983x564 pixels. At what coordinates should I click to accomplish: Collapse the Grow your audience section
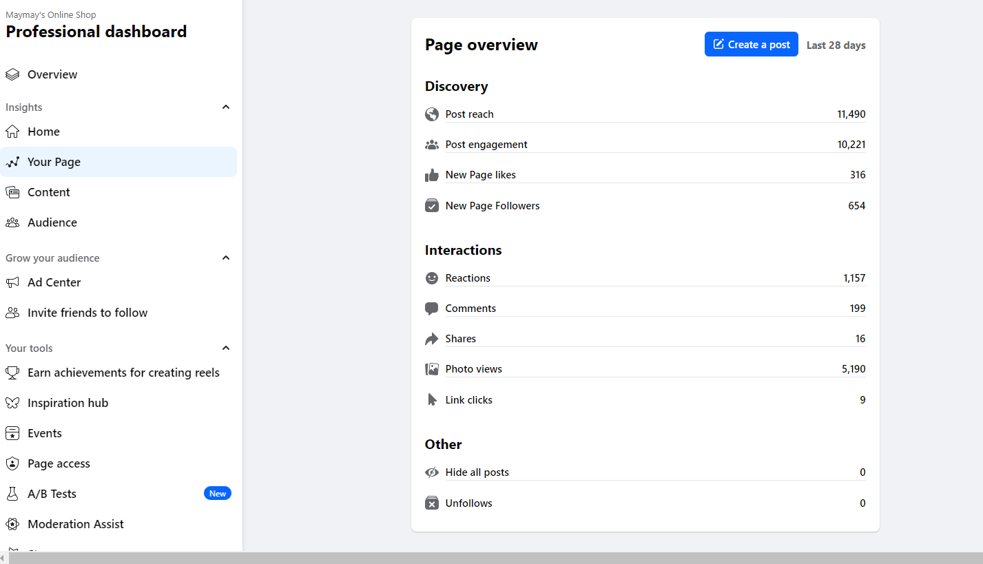[x=226, y=258]
